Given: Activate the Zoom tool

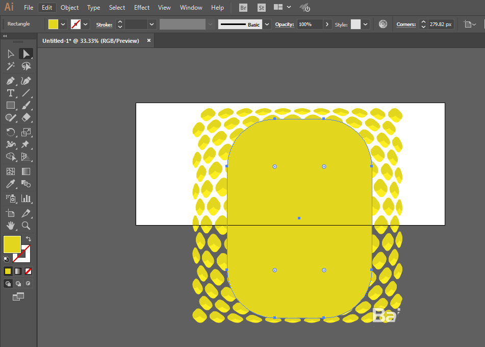Looking at the screenshot, I should pos(26,226).
